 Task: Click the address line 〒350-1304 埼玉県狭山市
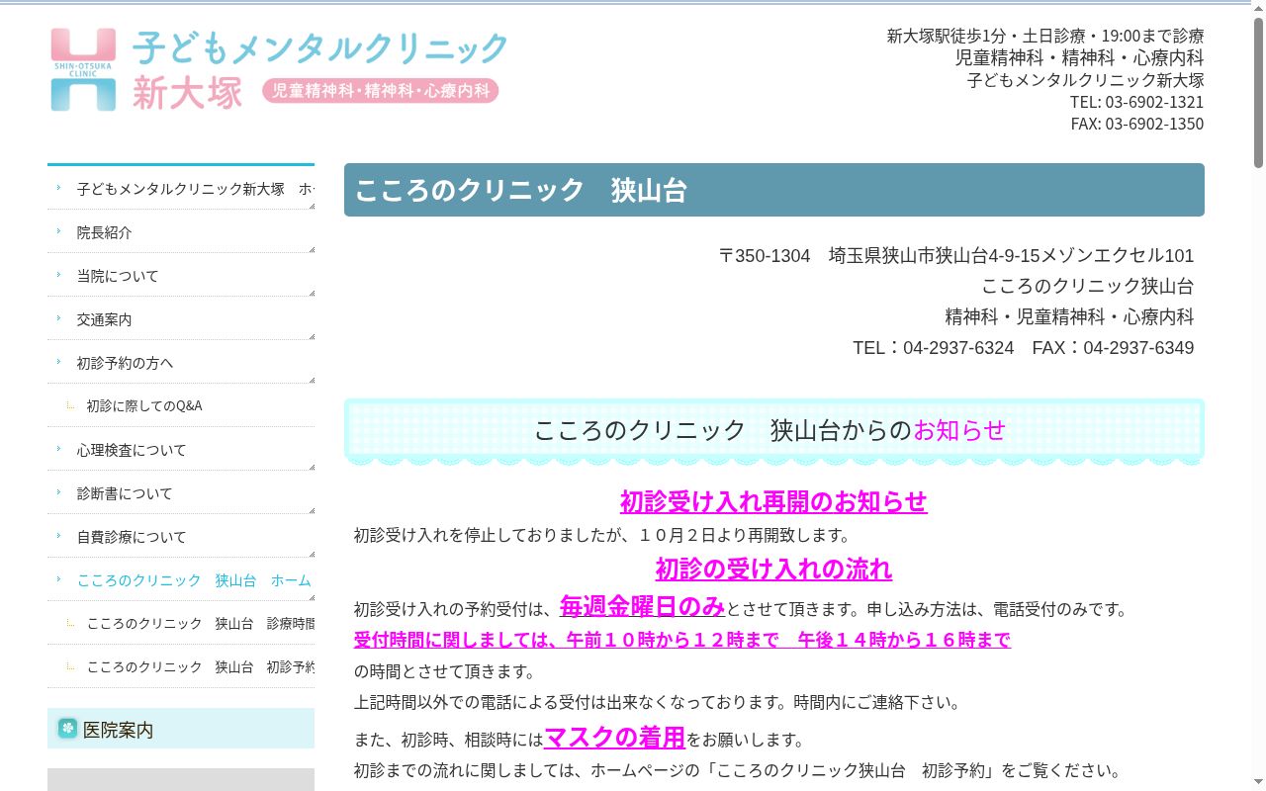[956, 255]
